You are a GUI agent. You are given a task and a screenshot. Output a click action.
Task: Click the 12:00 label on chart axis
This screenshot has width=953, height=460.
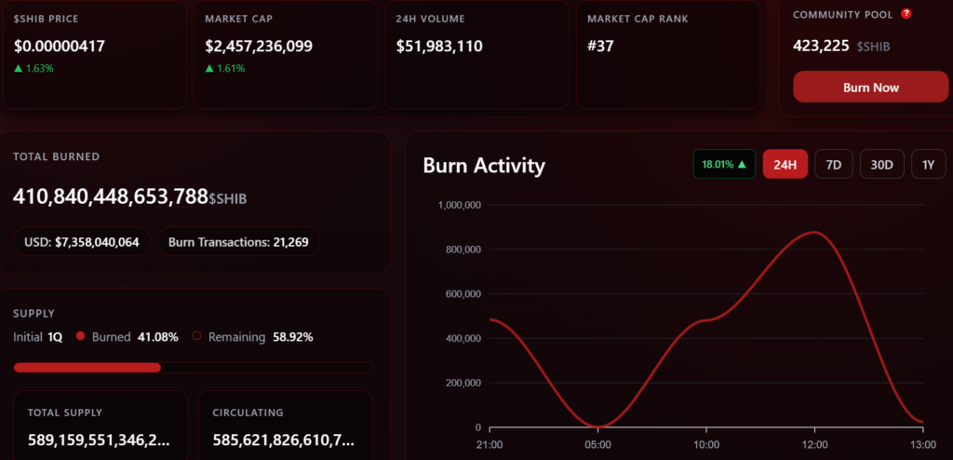814,445
